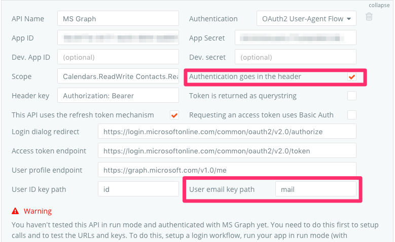Edit the User ID key path field
Screen dimensions: 395x242
pyautogui.click(x=138, y=189)
